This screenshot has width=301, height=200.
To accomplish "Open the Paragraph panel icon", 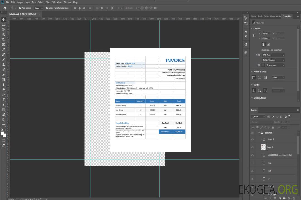I will click(246, 37).
